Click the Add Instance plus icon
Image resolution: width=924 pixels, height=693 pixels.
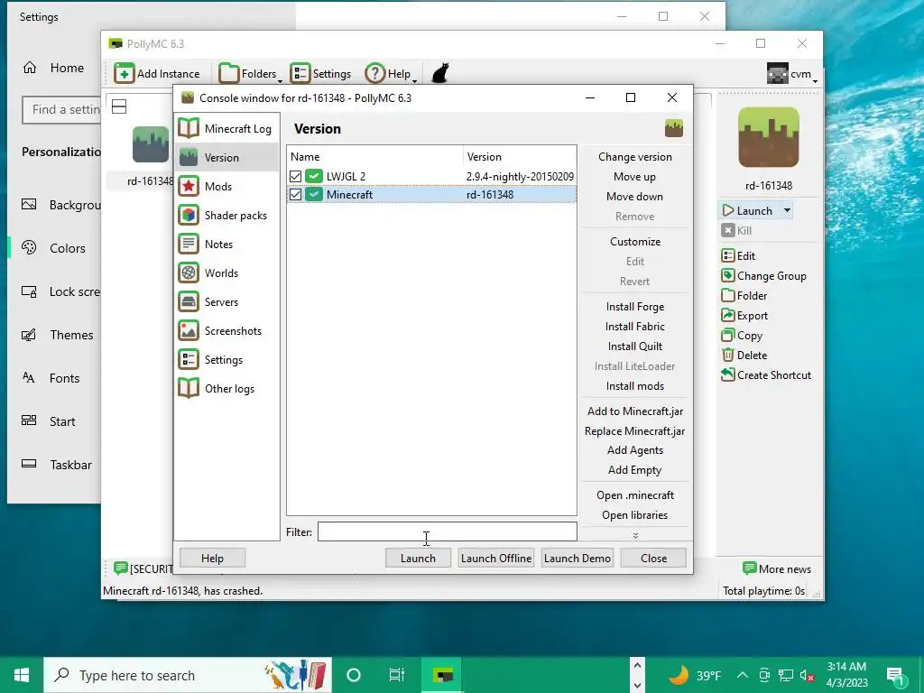125,74
